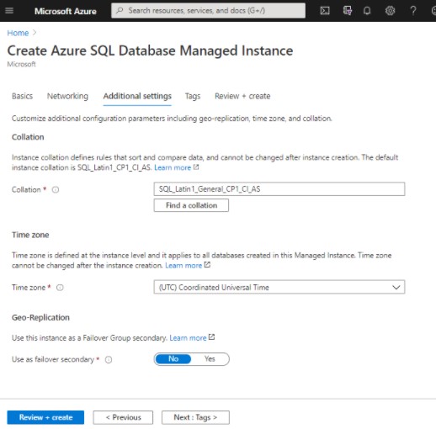The image size is (436, 429).
Task: Show info tooltip for Use as failover secondary
Action: point(109,360)
